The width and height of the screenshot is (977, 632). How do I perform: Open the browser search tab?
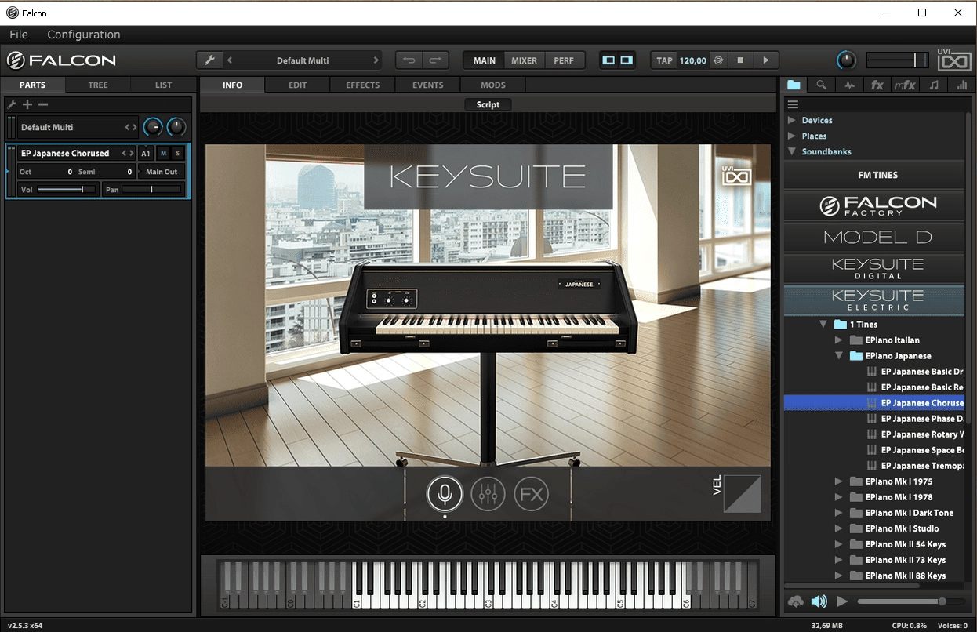point(821,85)
